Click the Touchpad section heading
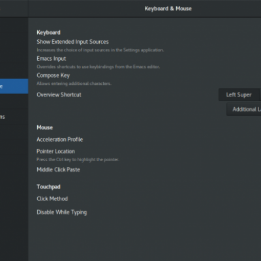This screenshot has height=261, width=261. (48, 187)
